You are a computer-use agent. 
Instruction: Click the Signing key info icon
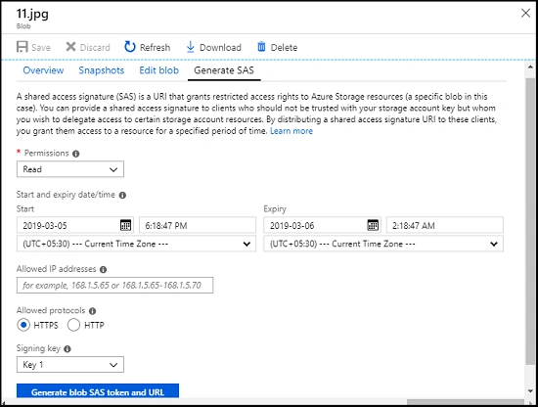pos(67,349)
